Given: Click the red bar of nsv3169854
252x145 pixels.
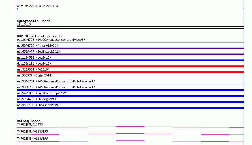Looking at the screenshot, I should pyautogui.click(x=130, y=72).
